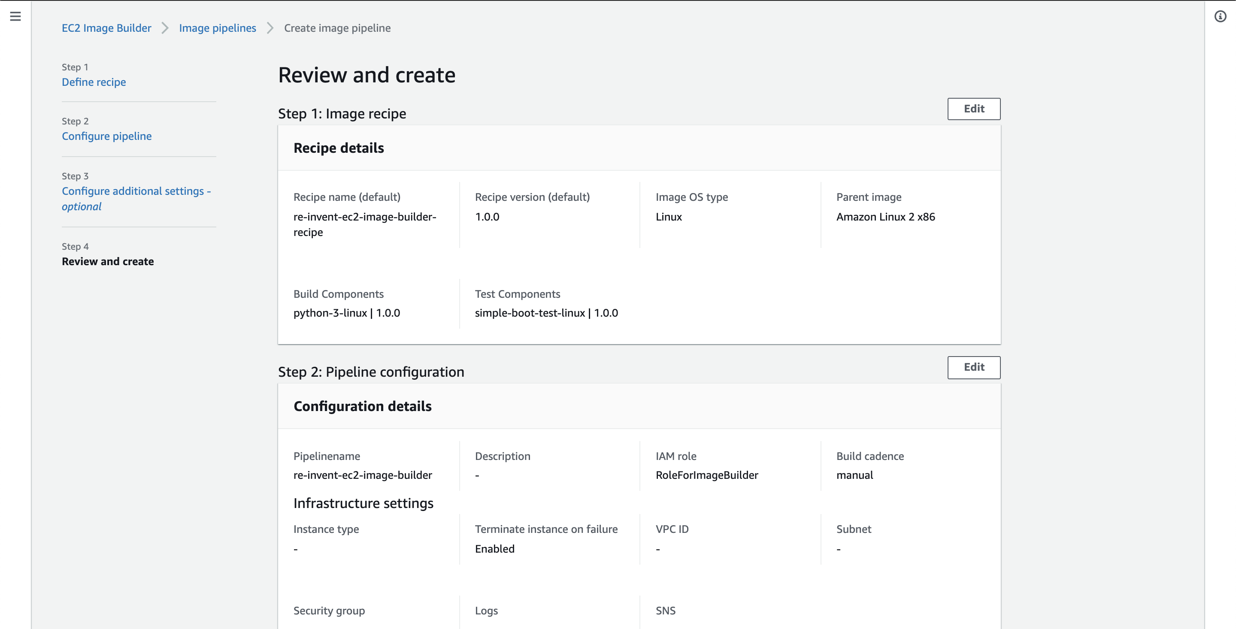Select the simple-boot-test-linux test component
This screenshot has width=1236, height=629.
pos(546,313)
